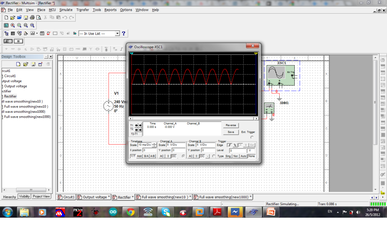This screenshot has width=387, height=229.
Task: Set Channel B coupling to DC
Action: (202, 156)
